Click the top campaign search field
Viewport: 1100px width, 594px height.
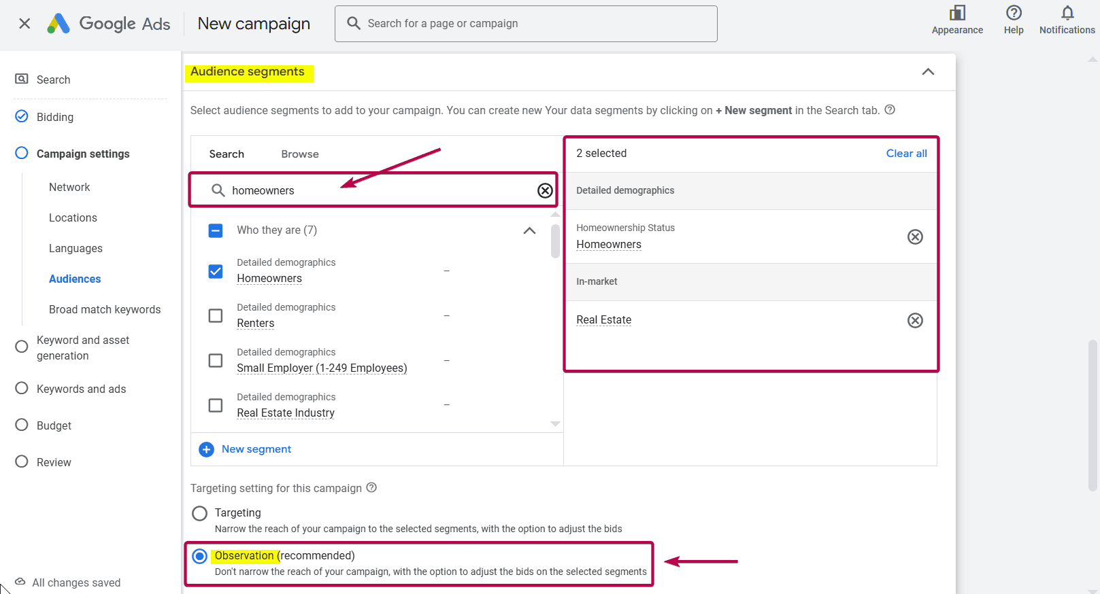coord(525,24)
